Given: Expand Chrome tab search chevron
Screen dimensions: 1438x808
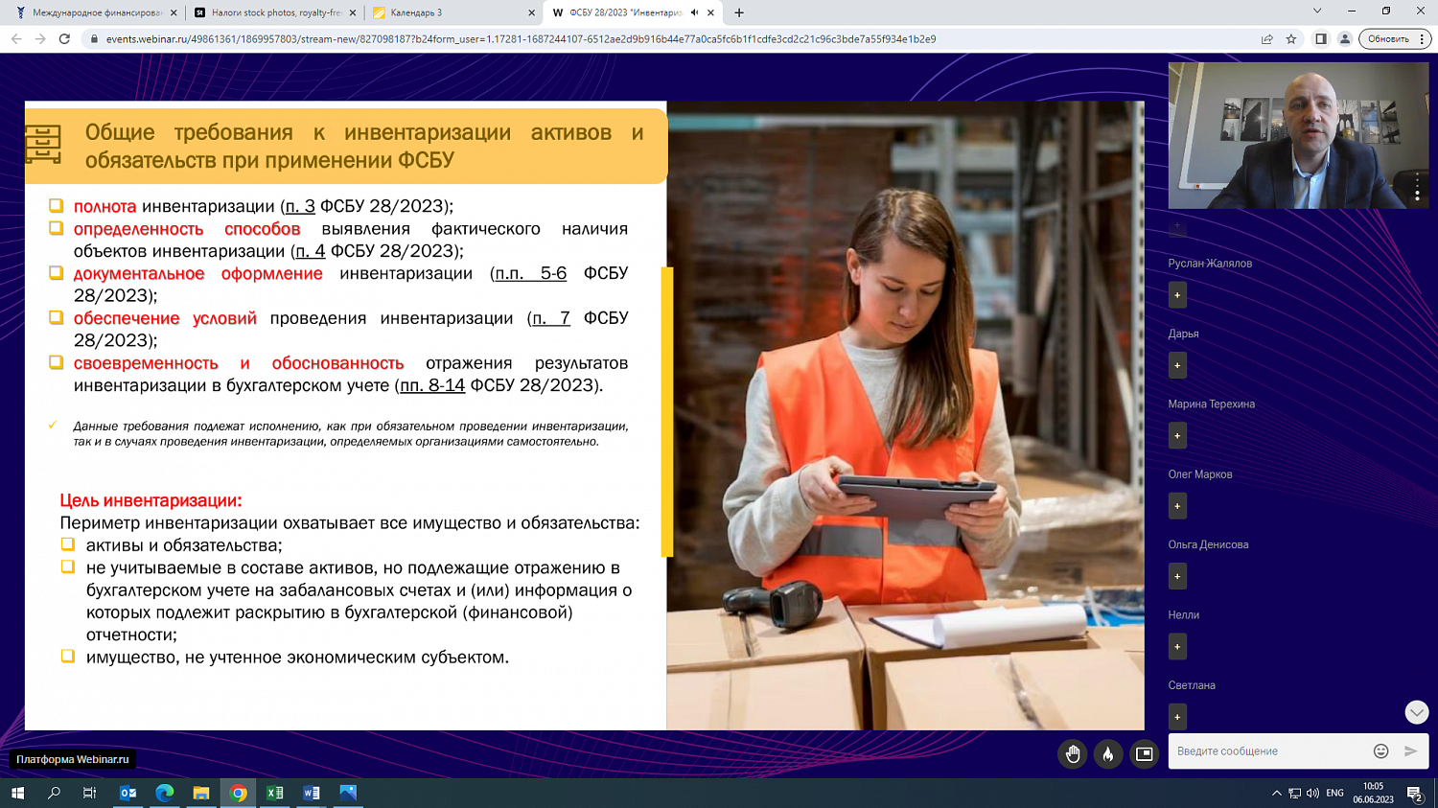Looking at the screenshot, I should pos(1317,12).
